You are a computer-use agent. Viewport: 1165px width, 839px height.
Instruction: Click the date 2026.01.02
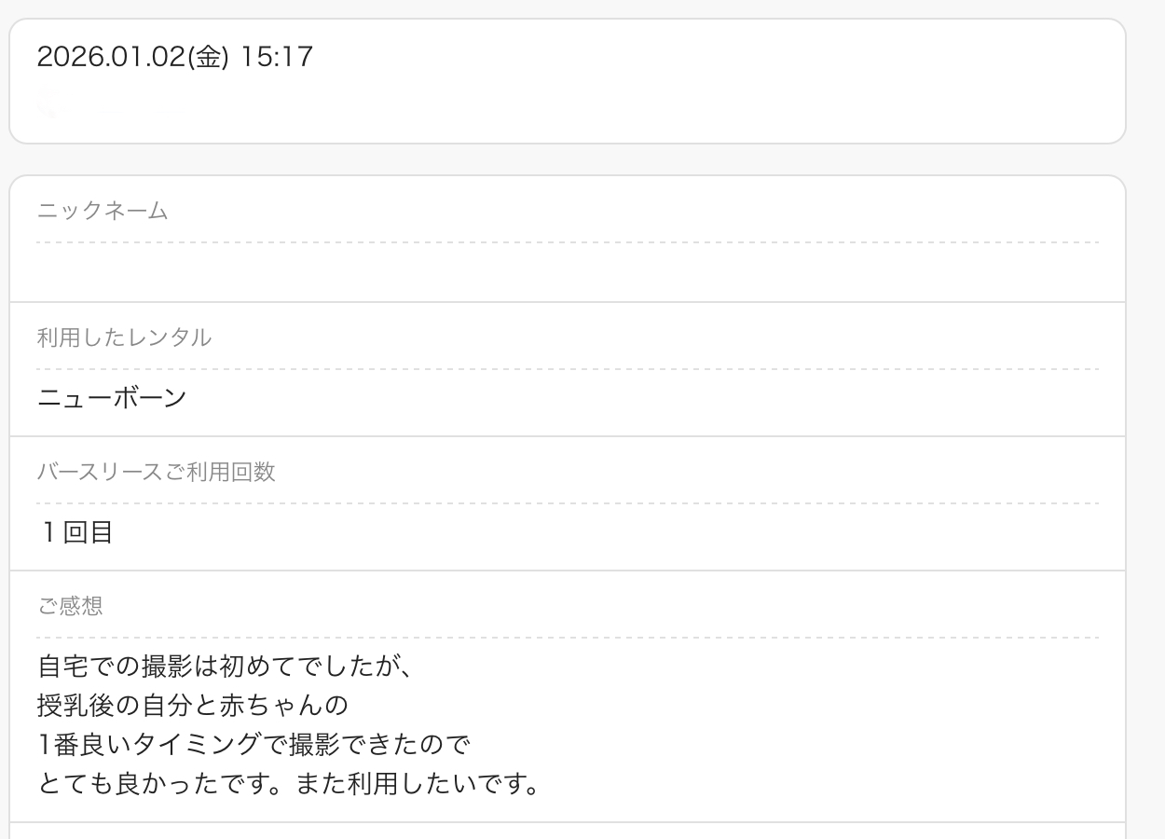point(112,57)
